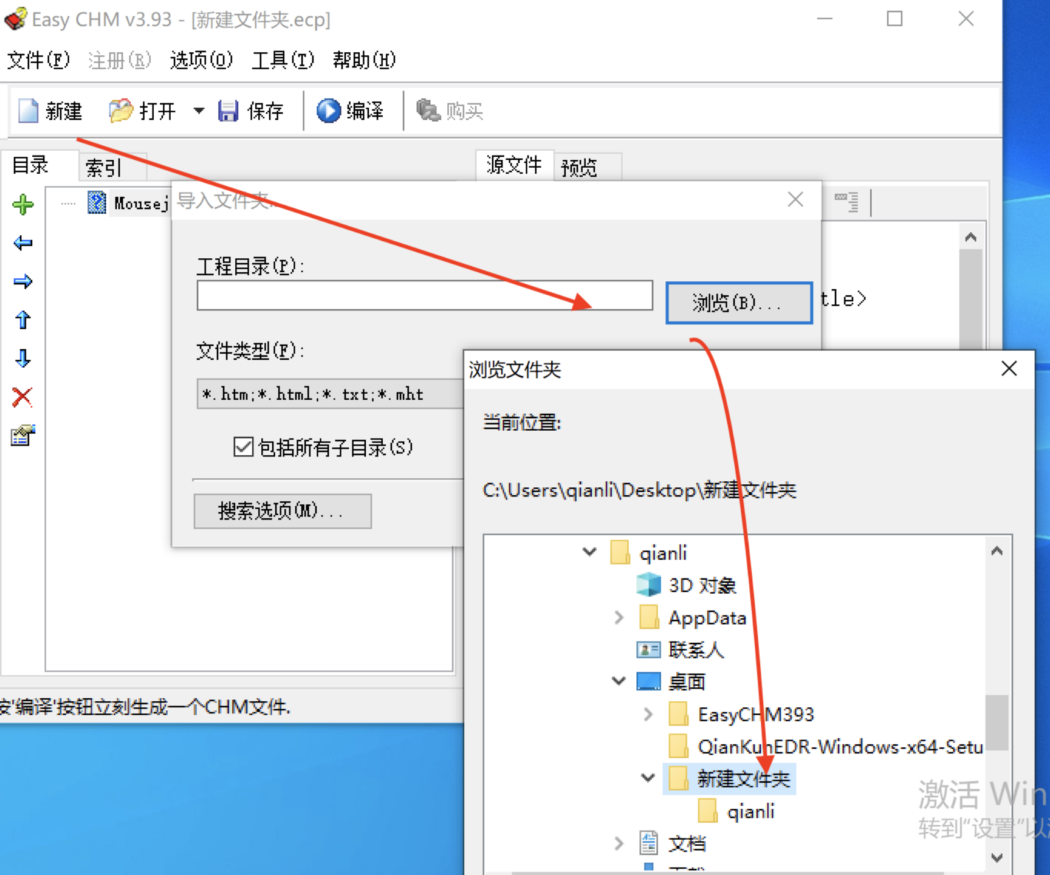
Task: Save the project with the 保存 icon
Action: 228,111
